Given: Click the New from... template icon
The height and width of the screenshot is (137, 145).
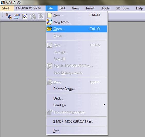Looking at the screenshot, I should [49, 22].
